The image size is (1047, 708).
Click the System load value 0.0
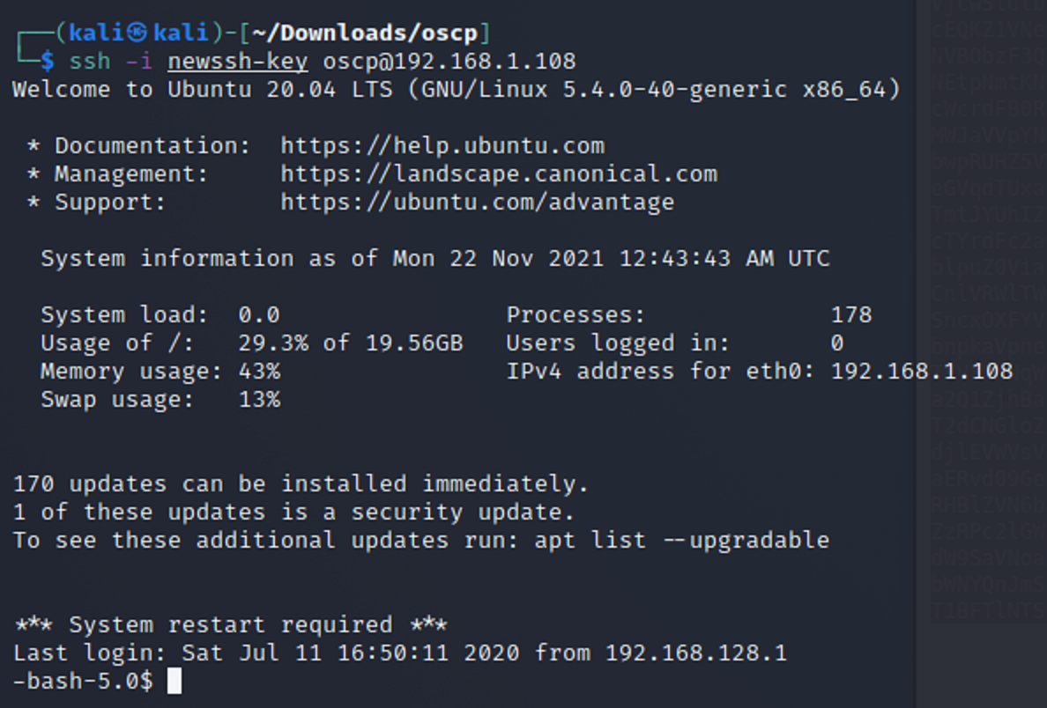(258, 314)
